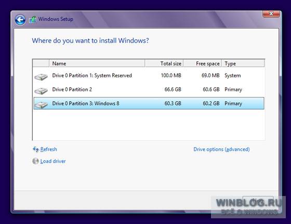Click the 60.2 GB free space cell
The height and width of the screenshot is (224, 291).
(x=211, y=103)
